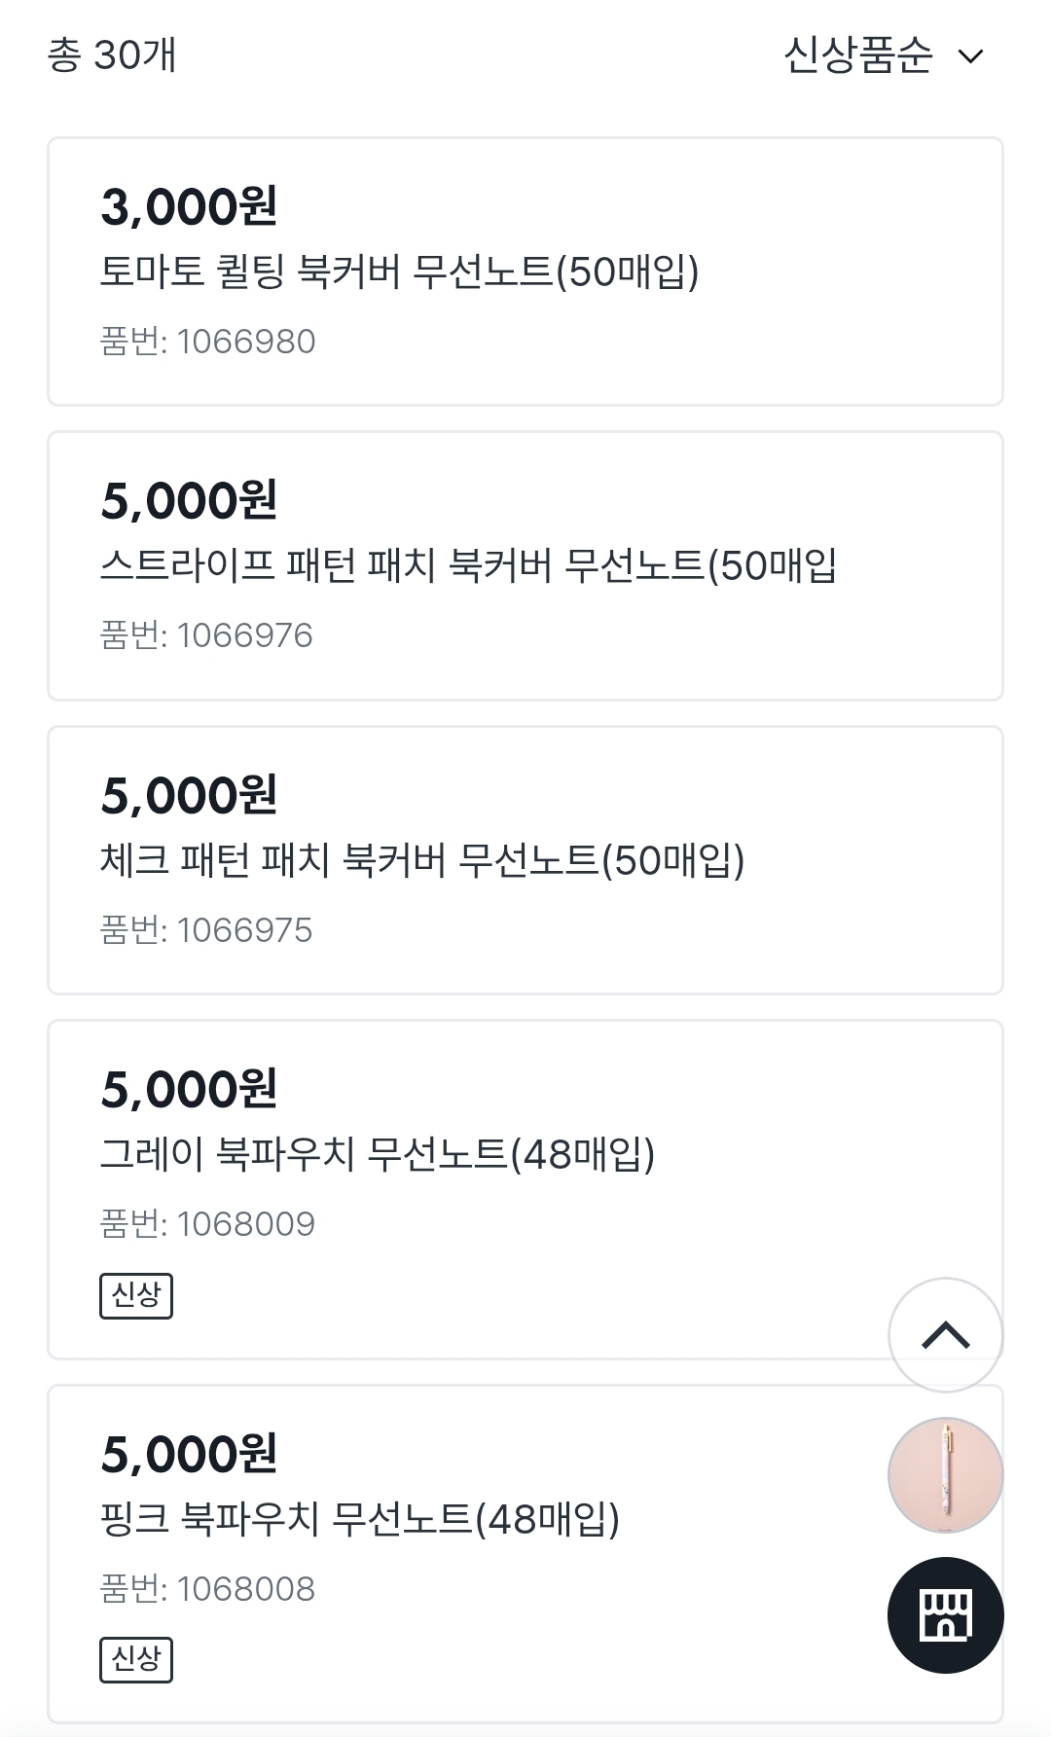Image resolution: width=1051 pixels, height=1737 pixels.
Task: Open the store finder icon button
Action: (x=945, y=1615)
